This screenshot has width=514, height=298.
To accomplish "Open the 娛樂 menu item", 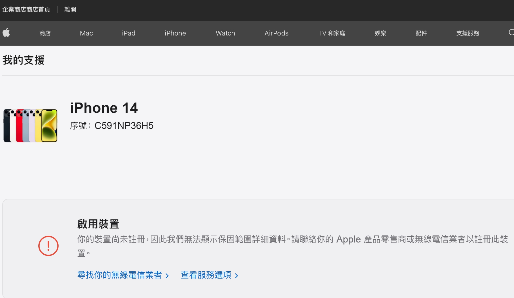I will point(381,33).
